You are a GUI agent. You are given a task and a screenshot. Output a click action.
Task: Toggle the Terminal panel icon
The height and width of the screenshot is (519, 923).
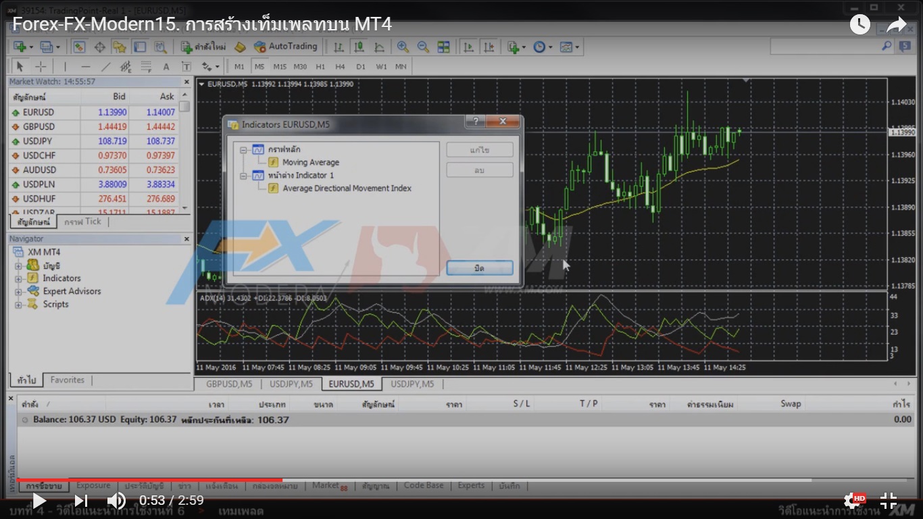[x=140, y=47]
